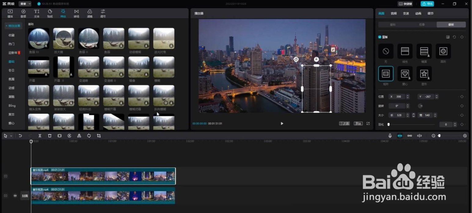Mute the lower track speaker icon
472x213 pixels.
coord(15,196)
